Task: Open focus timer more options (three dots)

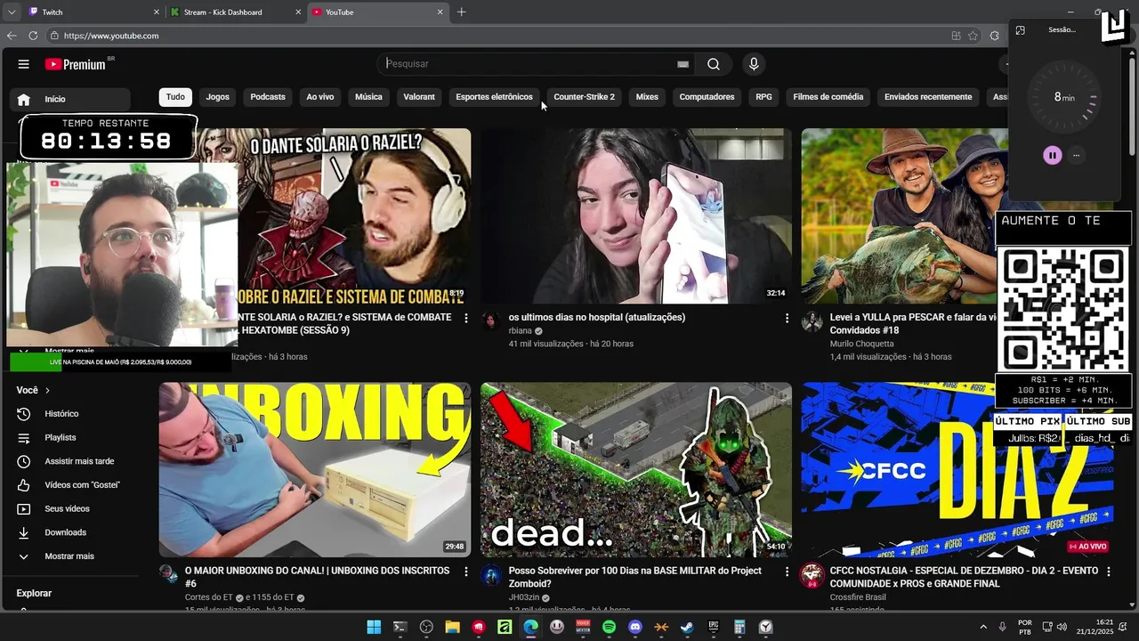Action: click(x=1076, y=155)
